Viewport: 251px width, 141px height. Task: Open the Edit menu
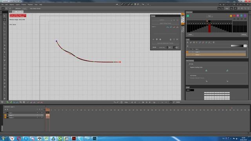[6, 5]
